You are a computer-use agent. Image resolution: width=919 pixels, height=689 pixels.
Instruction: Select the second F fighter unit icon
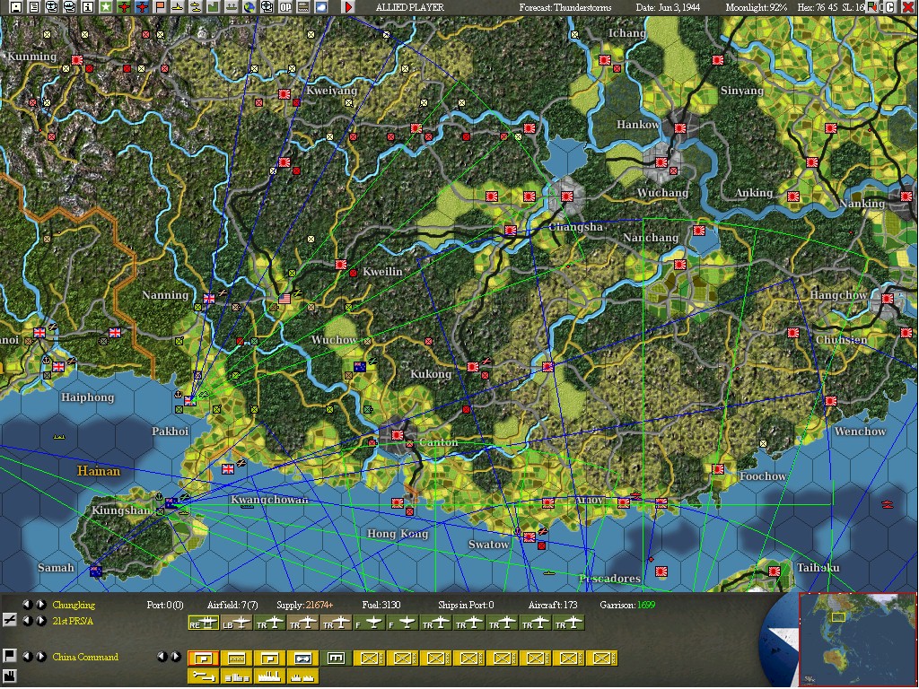point(403,623)
